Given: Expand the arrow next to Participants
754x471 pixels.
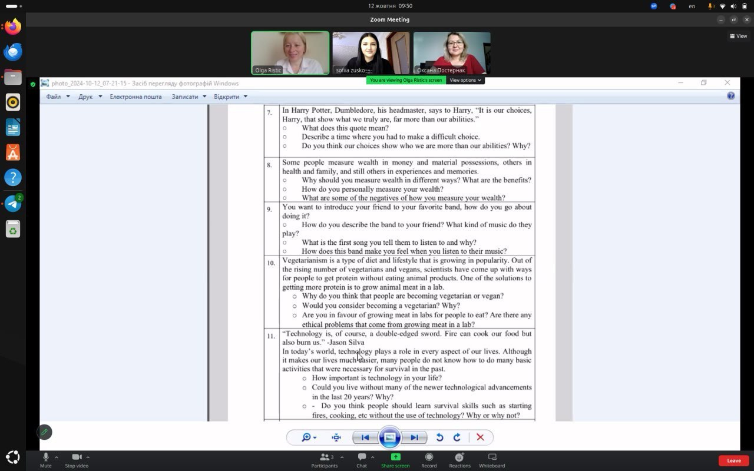Looking at the screenshot, I should (x=342, y=457).
